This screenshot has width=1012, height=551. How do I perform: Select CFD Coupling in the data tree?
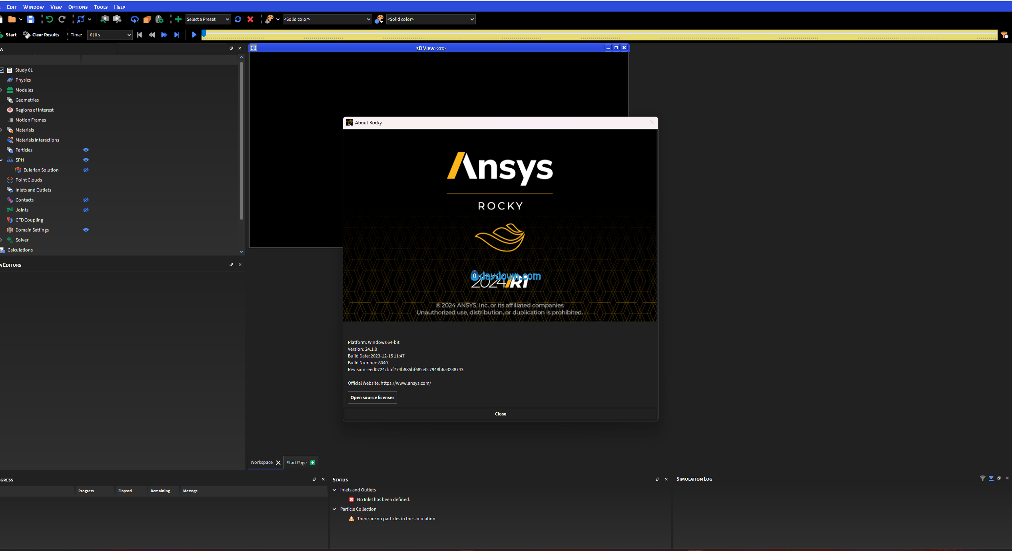click(29, 220)
